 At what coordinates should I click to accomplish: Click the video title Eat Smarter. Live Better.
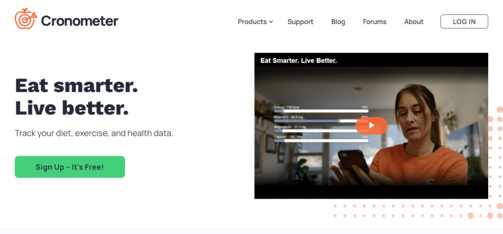[x=299, y=60]
